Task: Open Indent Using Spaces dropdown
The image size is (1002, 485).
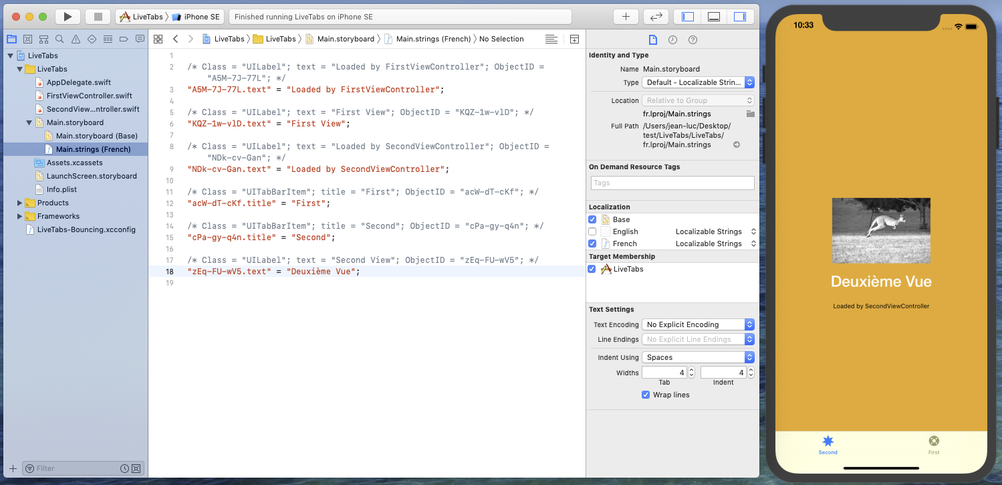Action: pos(698,357)
